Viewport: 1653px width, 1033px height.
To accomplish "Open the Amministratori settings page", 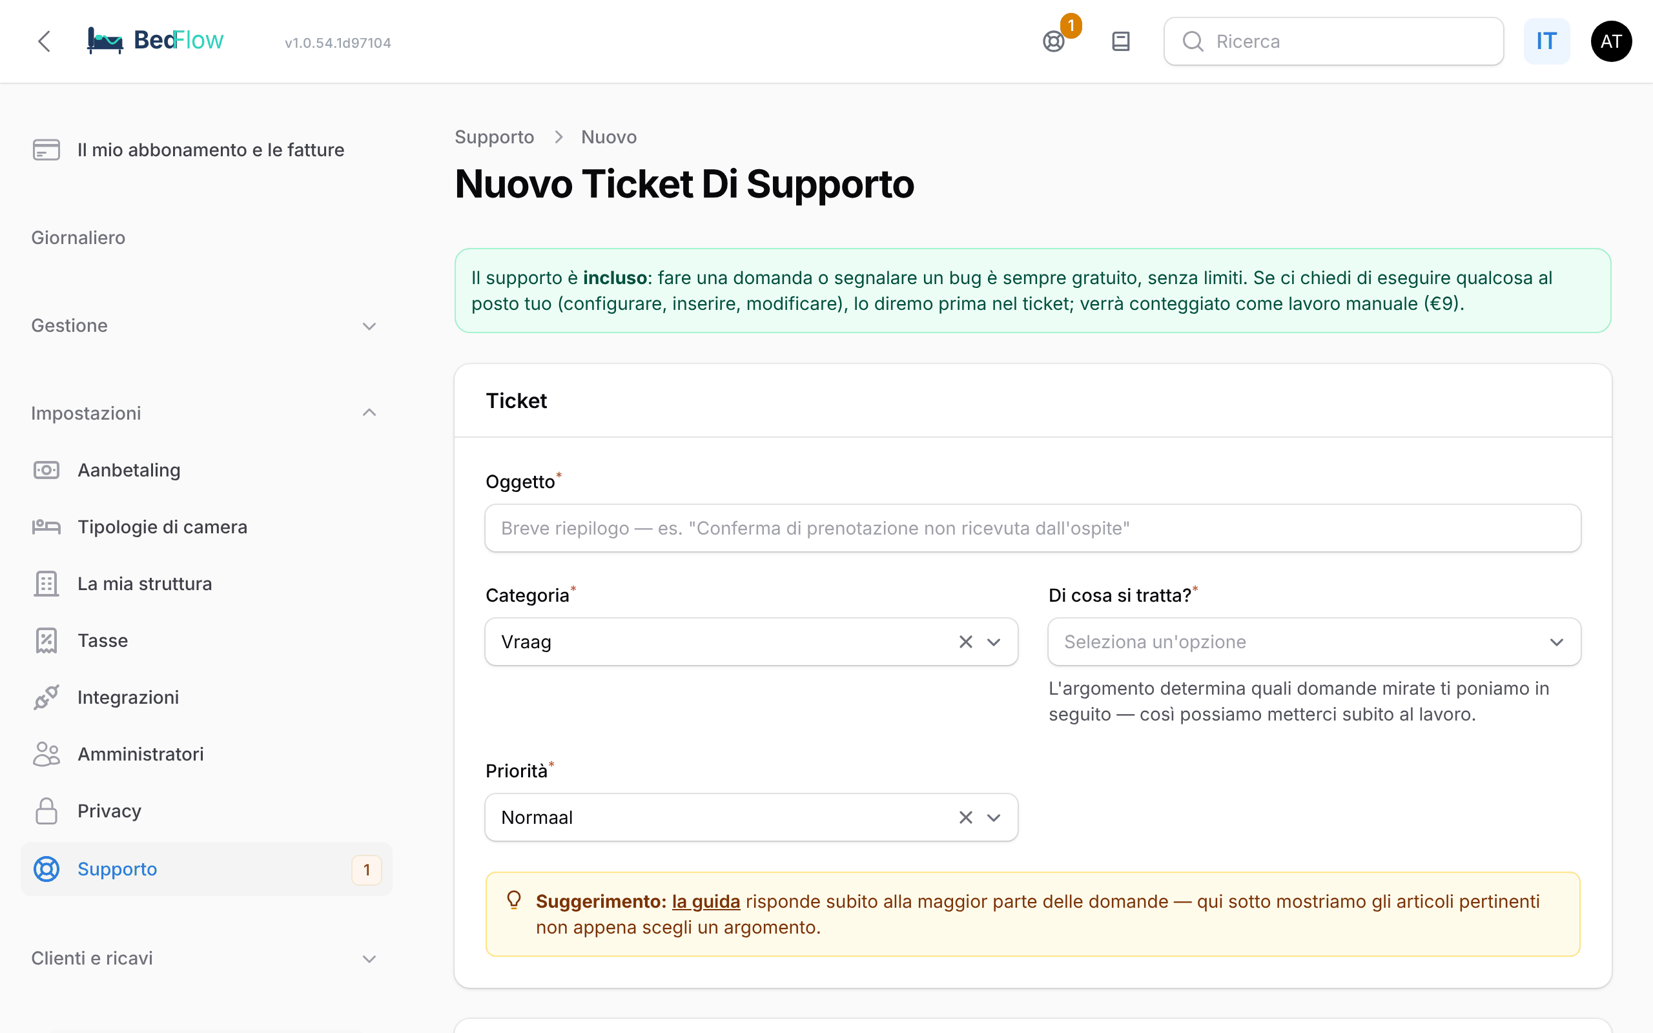I will [205, 753].
